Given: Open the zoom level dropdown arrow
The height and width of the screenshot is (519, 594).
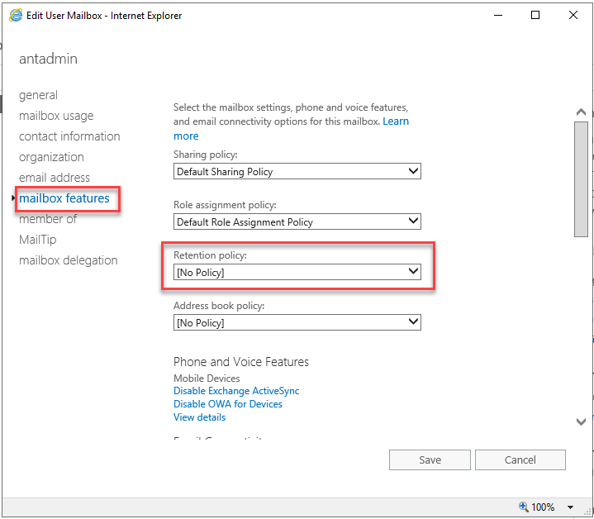Looking at the screenshot, I should coord(570,507).
